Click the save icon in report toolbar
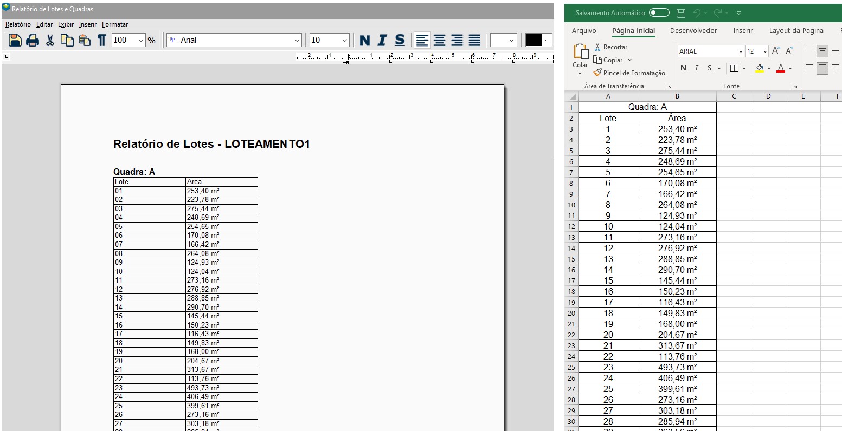Image resolution: width=842 pixels, height=431 pixels. tap(15, 40)
